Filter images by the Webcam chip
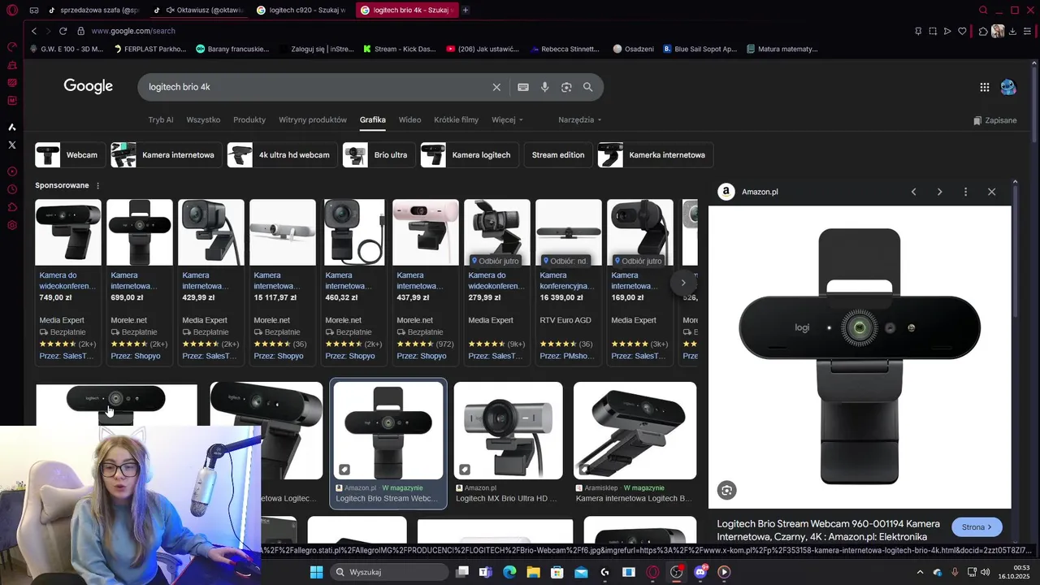Screen dimensions: 1040x585 [x=69, y=155]
